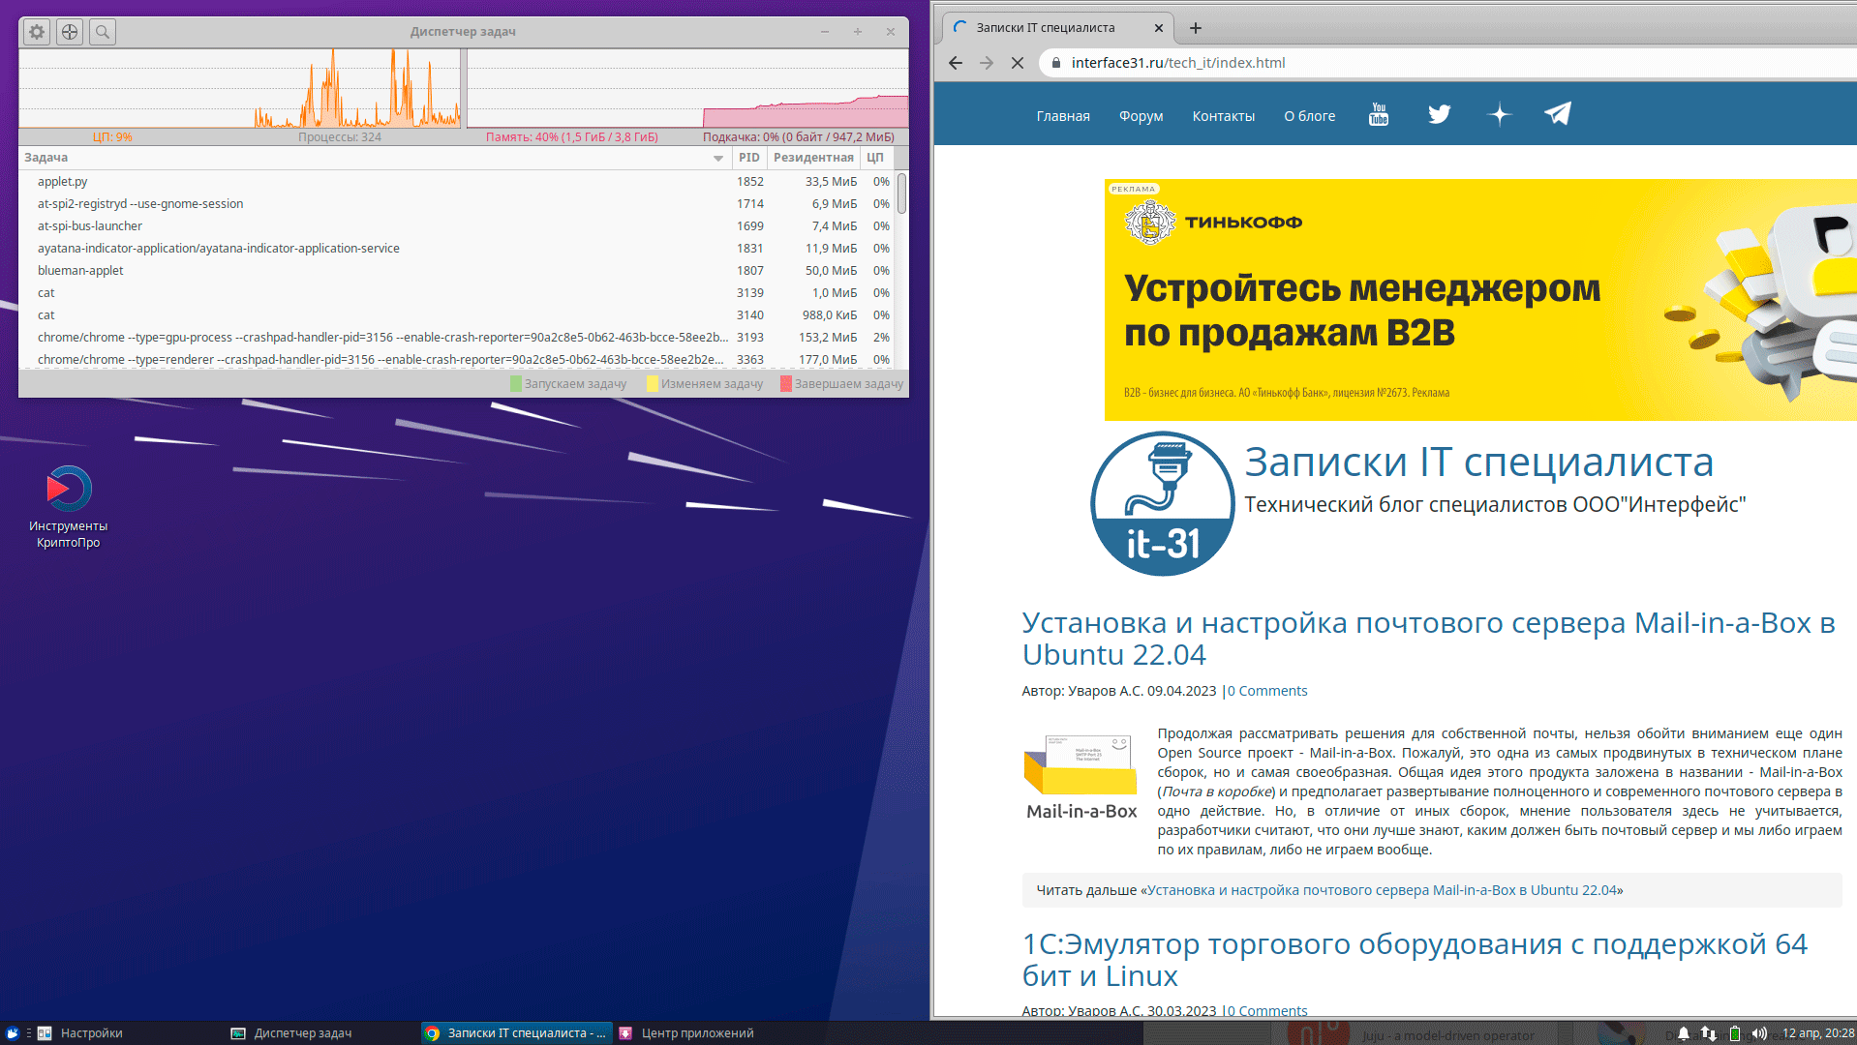The width and height of the screenshot is (1857, 1045).
Task: Click the Tinkoff advertisement banner
Action: pos(1480,300)
